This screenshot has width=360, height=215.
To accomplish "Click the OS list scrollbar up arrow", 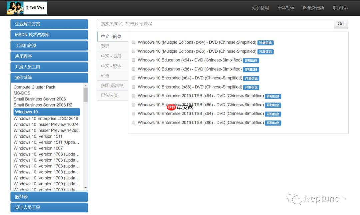I will [85, 85].
